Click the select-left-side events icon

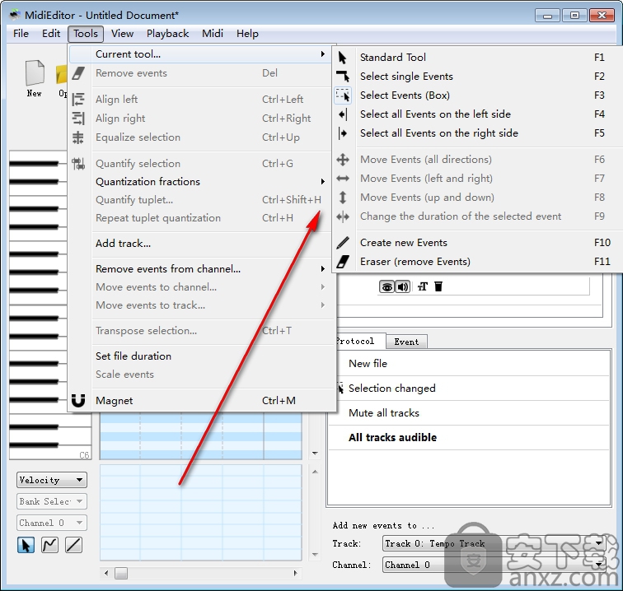(x=343, y=114)
